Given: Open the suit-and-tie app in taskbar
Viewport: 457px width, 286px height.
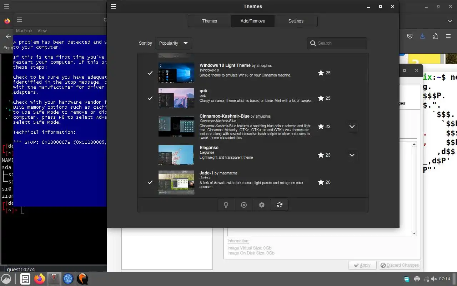Looking at the screenshot, I should point(54,279).
